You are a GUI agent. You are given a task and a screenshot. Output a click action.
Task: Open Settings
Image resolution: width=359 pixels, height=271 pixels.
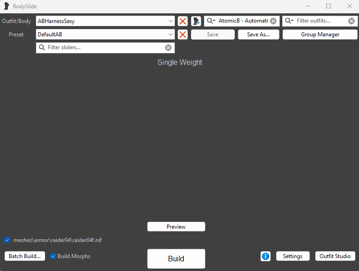click(293, 256)
